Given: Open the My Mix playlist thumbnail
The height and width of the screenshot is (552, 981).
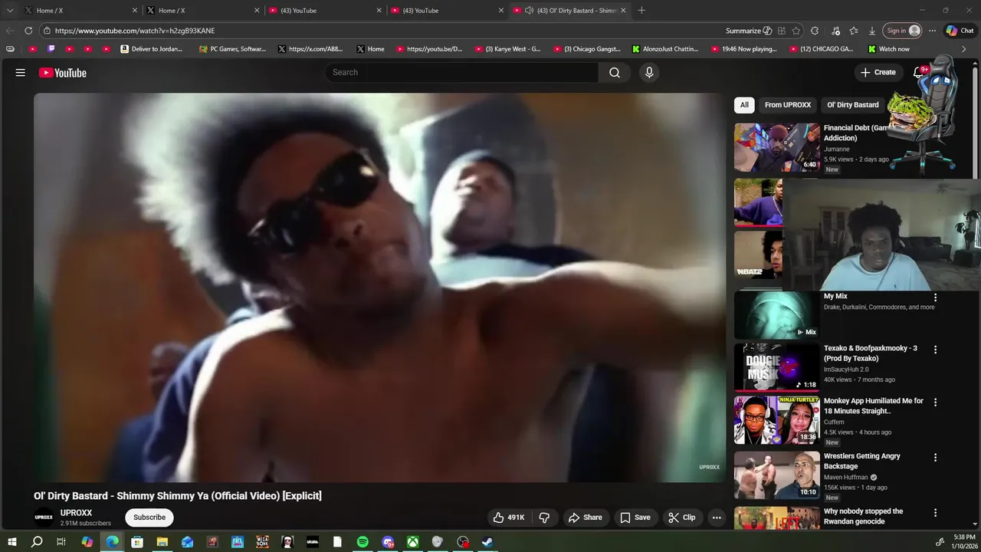Looking at the screenshot, I should pyautogui.click(x=777, y=315).
